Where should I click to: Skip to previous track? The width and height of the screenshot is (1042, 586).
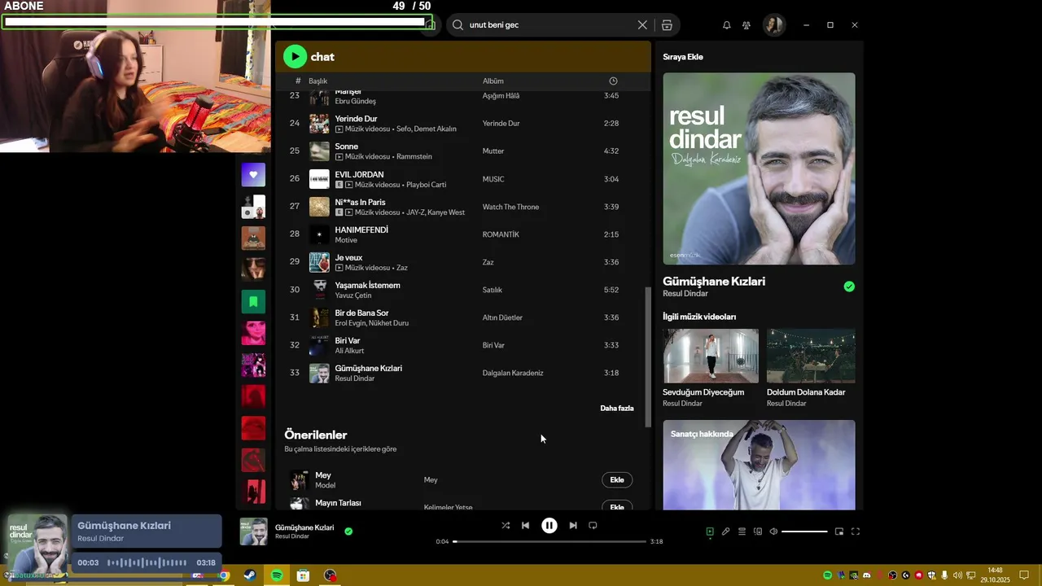click(x=525, y=526)
